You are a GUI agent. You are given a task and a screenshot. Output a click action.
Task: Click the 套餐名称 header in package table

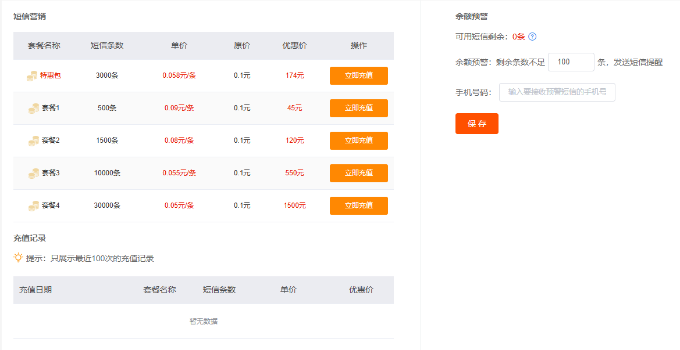click(x=44, y=45)
